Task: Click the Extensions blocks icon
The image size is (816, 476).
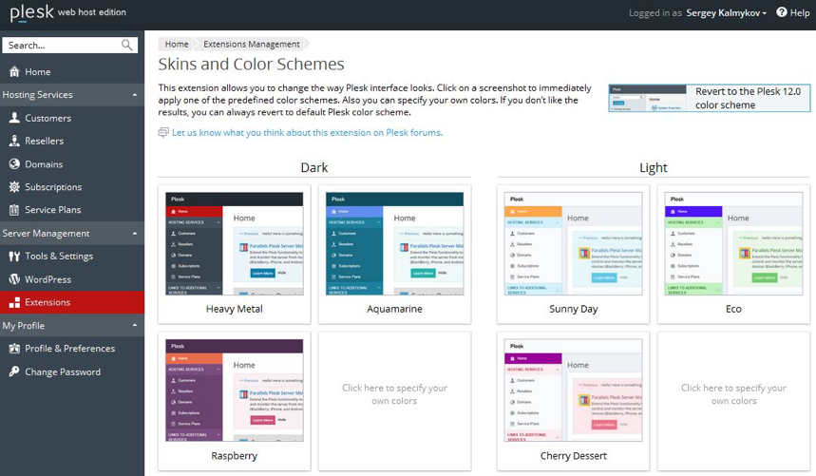Action: coord(14,302)
